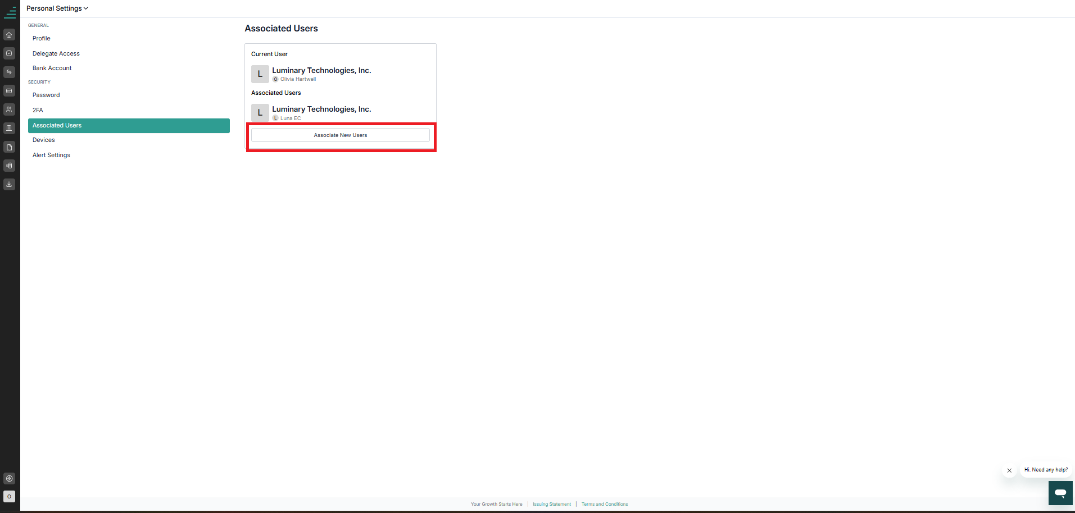Expand the Personal Settings dropdown
The height and width of the screenshot is (513, 1075).
coord(57,8)
